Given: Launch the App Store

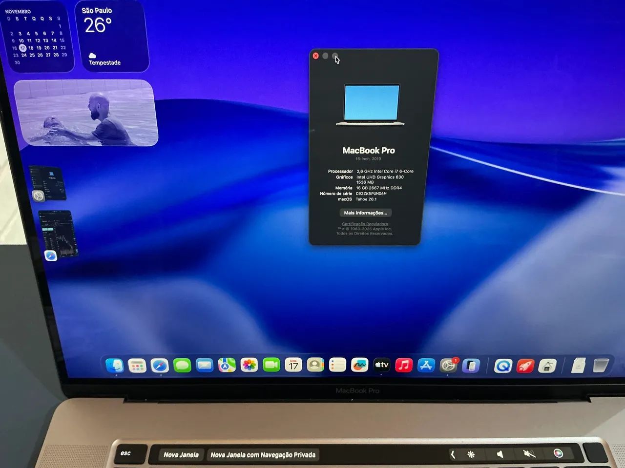Looking at the screenshot, I should point(426,366).
